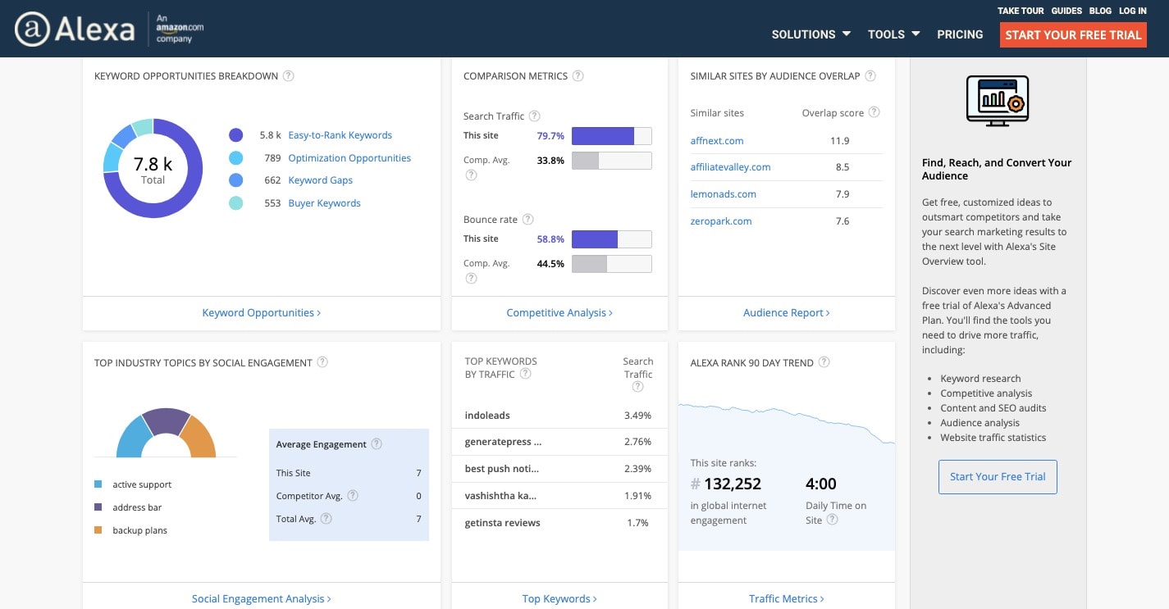Open help icon beside Keyword Opportunities Breakdown
The width and height of the screenshot is (1169, 609).
tap(289, 76)
